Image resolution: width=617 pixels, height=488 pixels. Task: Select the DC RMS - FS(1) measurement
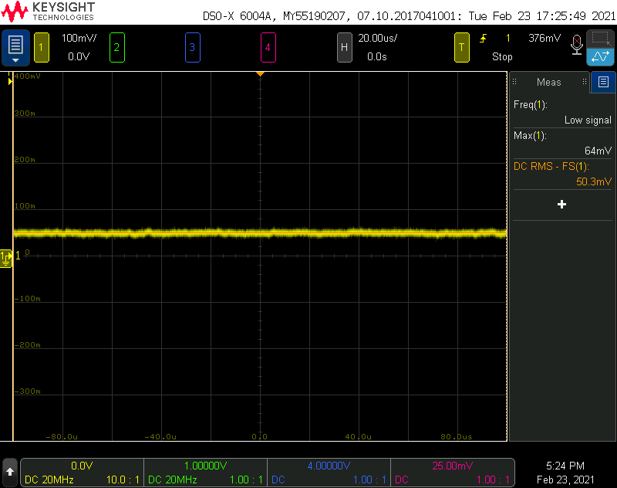coord(562,174)
